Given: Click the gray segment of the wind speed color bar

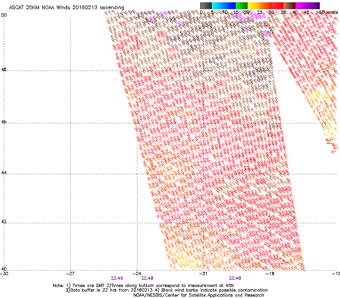Looking at the screenshot, I should coord(206,6).
